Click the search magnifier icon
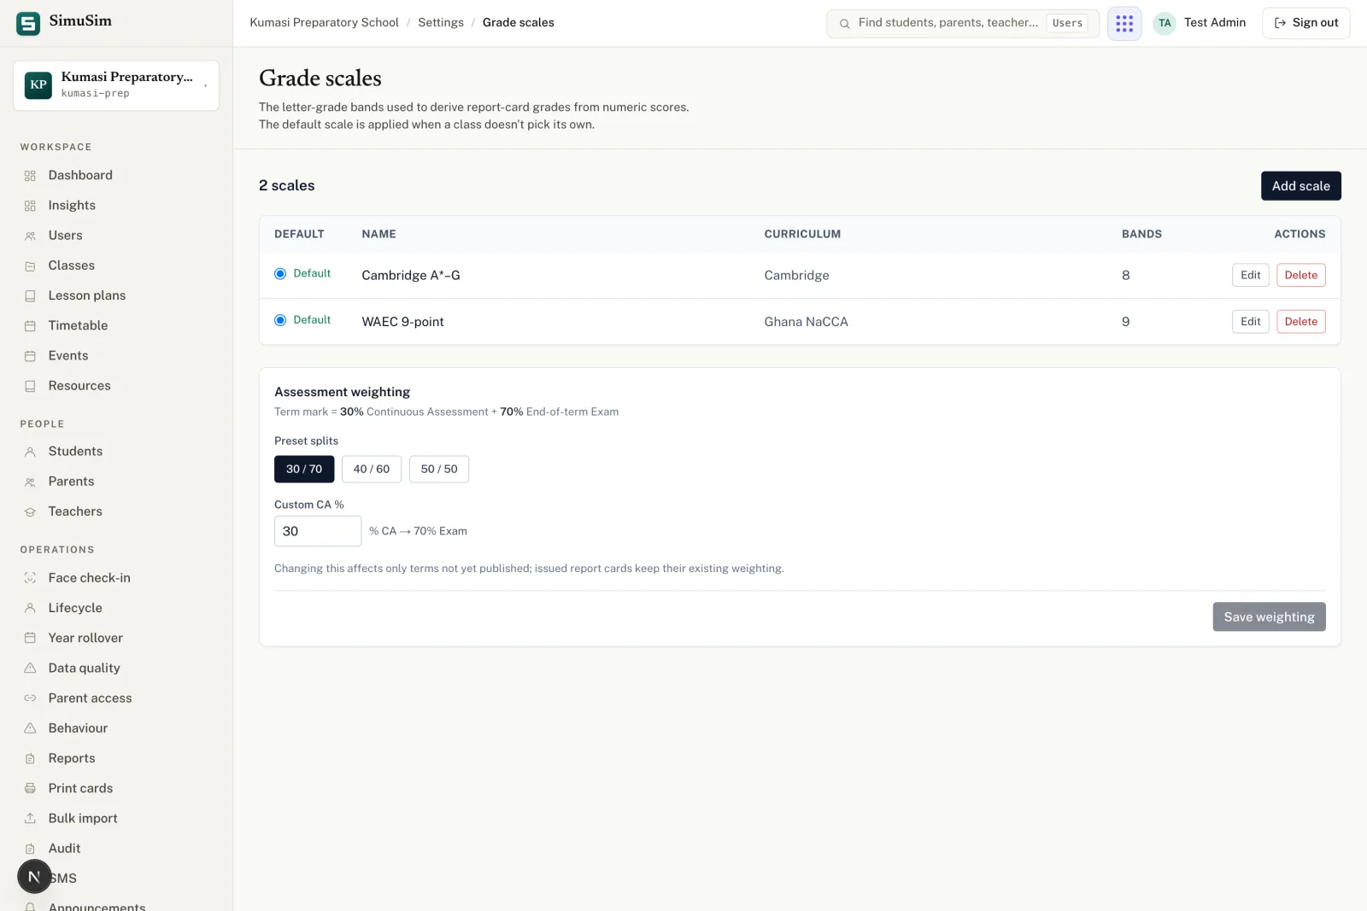Image resolution: width=1367 pixels, height=911 pixels. pyautogui.click(x=844, y=24)
